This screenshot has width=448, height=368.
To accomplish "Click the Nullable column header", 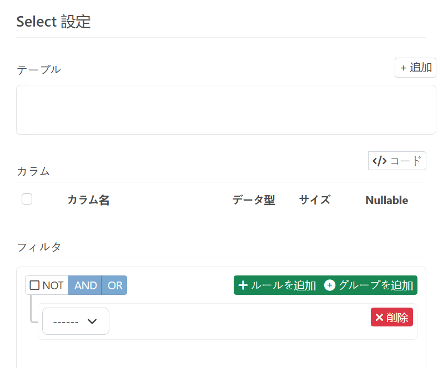I will [386, 200].
